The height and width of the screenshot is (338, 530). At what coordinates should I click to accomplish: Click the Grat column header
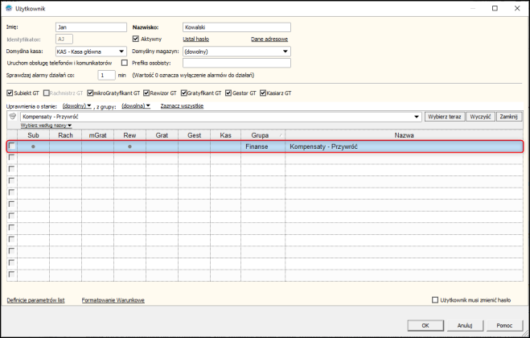[162, 135]
